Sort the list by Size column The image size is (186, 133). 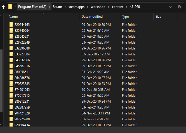tap(158, 17)
